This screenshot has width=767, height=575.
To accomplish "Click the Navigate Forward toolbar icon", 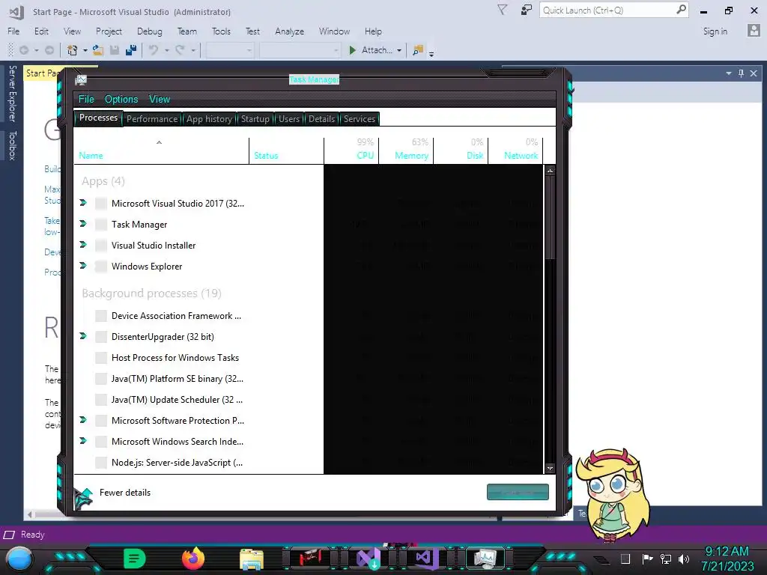I will click(x=49, y=50).
